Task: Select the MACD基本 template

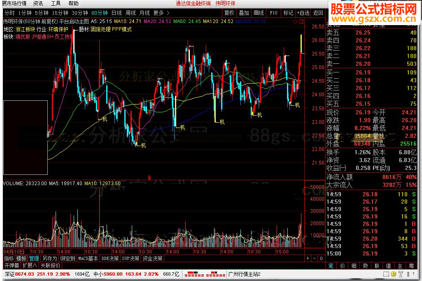Action: pos(88,258)
